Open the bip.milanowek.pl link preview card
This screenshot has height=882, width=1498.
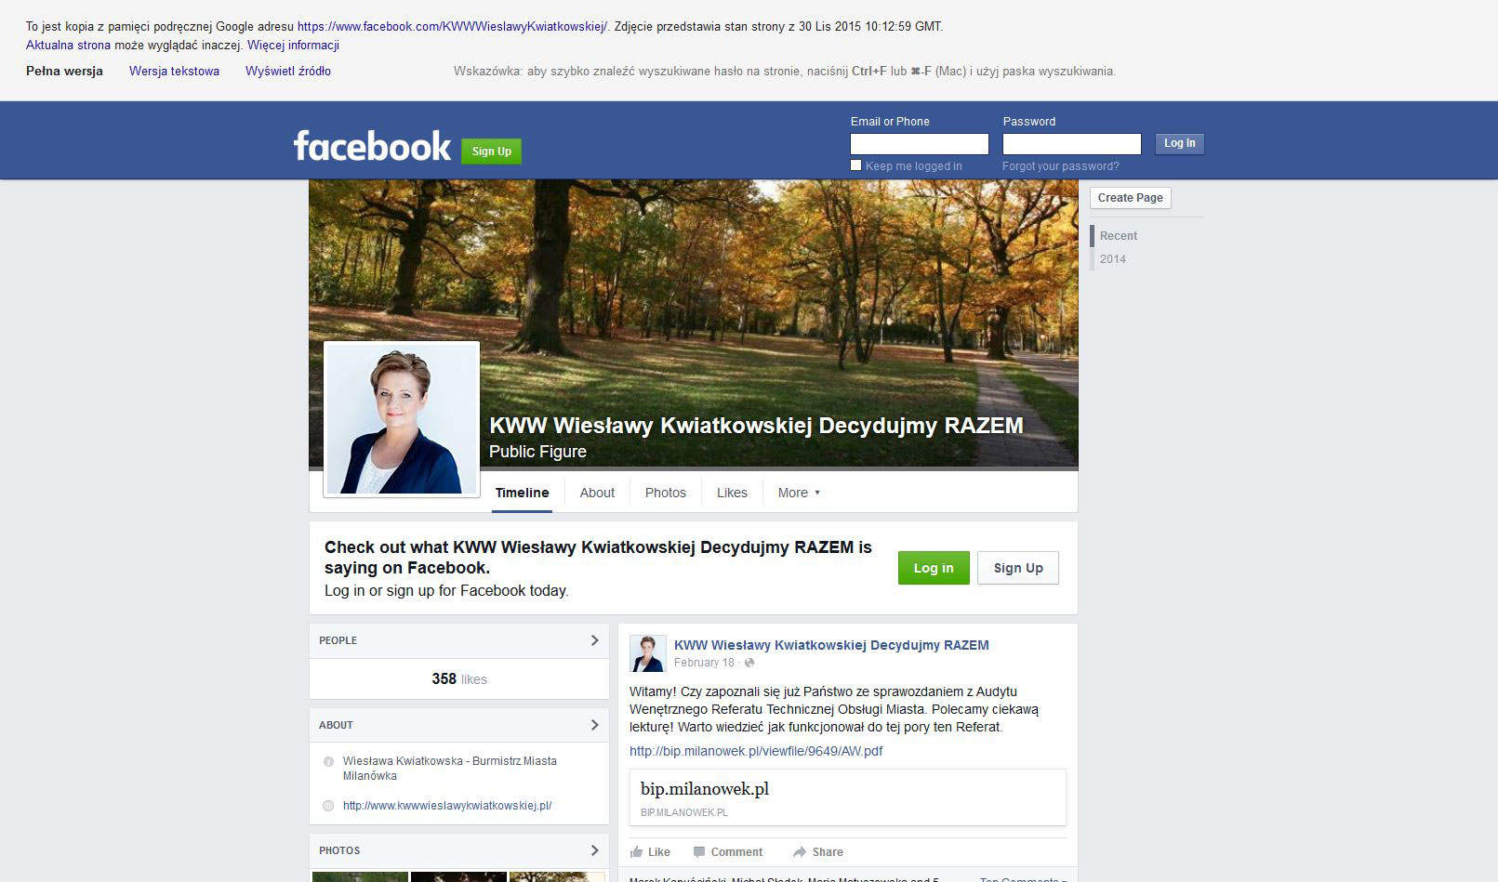click(x=848, y=797)
